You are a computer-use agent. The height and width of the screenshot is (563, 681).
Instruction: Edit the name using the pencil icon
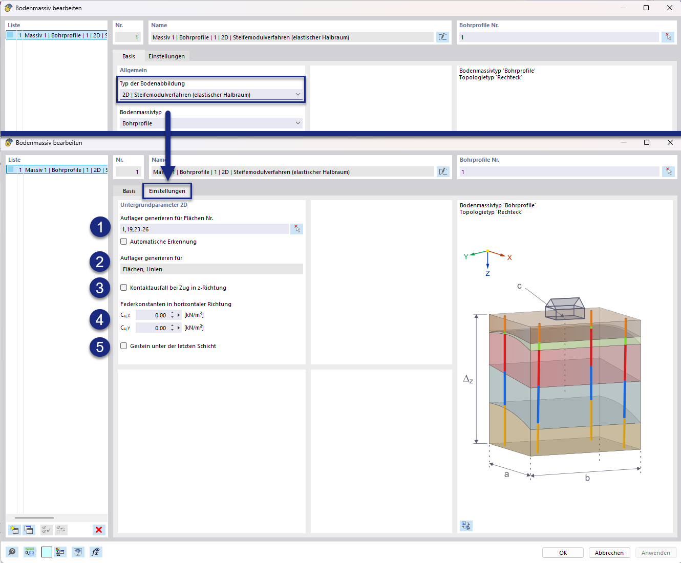pos(442,171)
